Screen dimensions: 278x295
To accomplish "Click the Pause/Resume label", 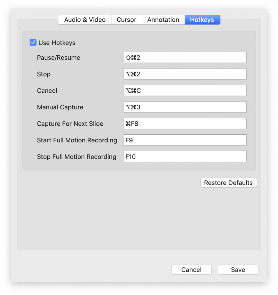I will pos(59,57).
